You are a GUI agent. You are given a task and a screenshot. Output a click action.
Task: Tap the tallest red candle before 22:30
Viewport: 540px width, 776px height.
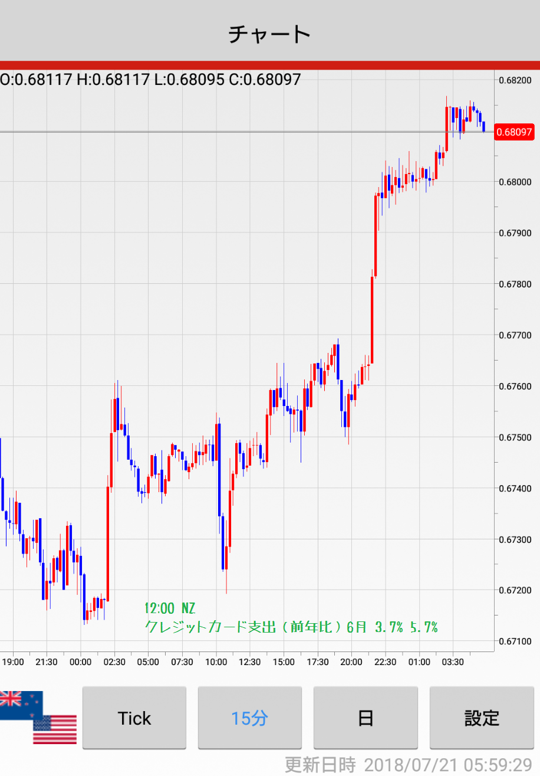click(376, 235)
